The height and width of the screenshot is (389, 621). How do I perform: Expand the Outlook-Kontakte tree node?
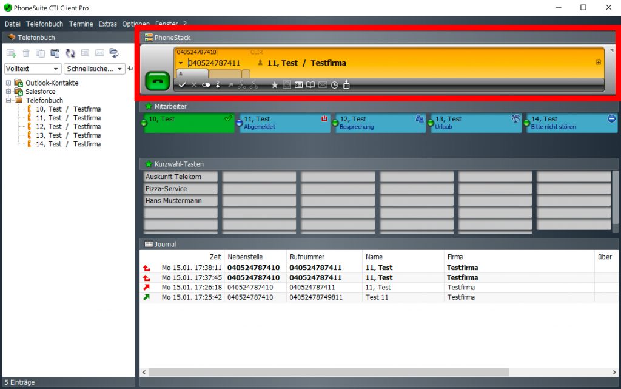[9, 83]
